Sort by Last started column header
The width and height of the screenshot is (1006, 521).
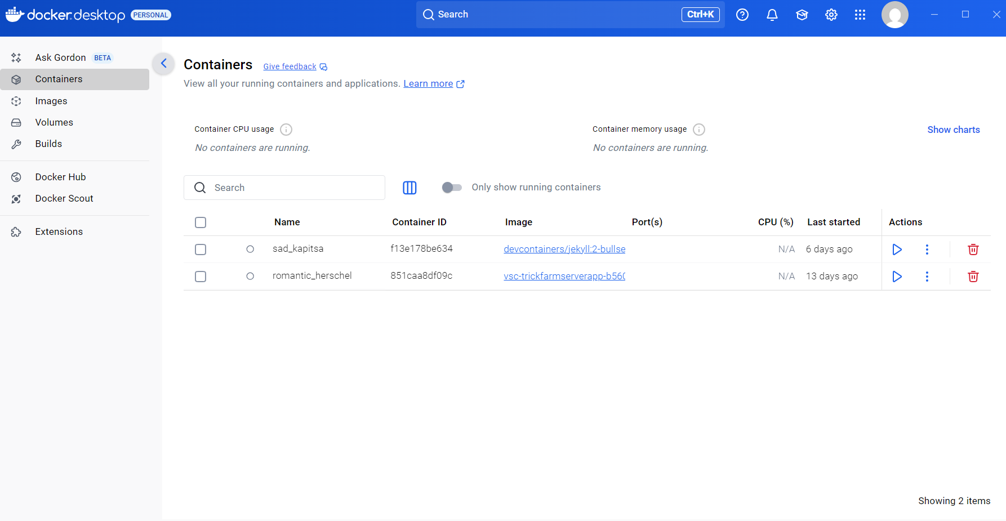[x=834, y=222]
